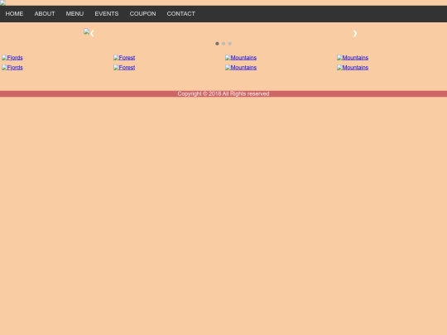
Task: Click the broken logo image above the navigation bar
Action: pos(2,3)
